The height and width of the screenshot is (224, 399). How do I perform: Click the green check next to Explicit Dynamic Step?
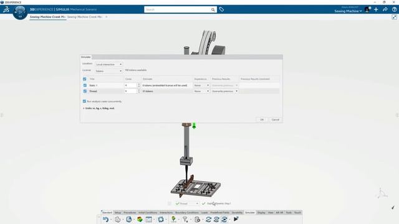coord(204,203)
